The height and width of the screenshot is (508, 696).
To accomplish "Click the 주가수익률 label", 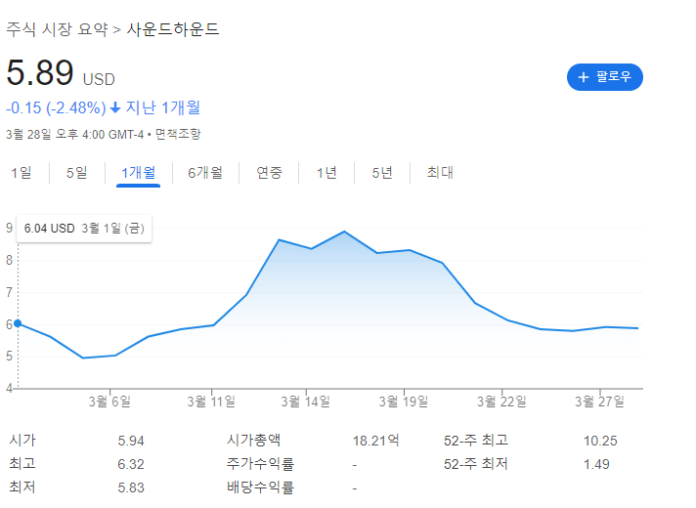I will [260, 464].
